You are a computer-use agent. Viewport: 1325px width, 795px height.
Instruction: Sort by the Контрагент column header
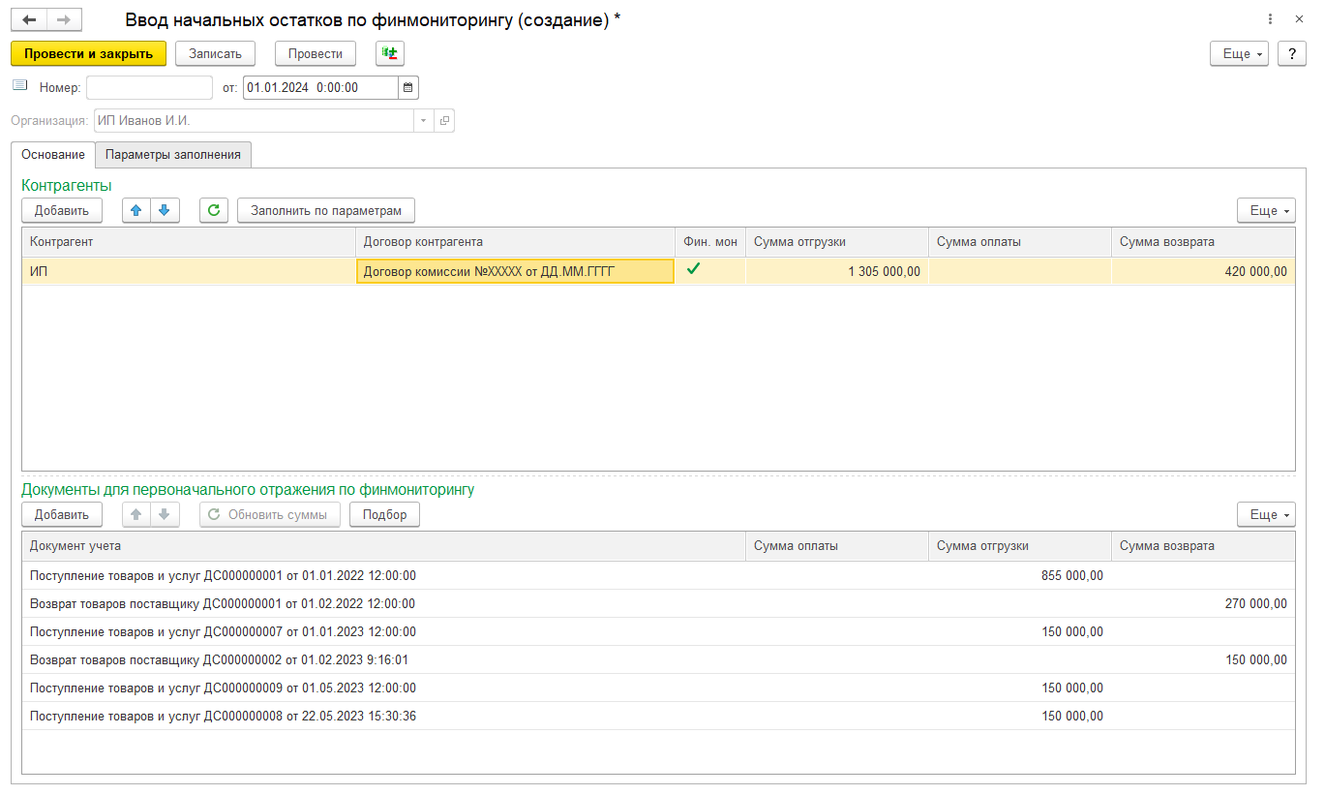click(189, 242)
